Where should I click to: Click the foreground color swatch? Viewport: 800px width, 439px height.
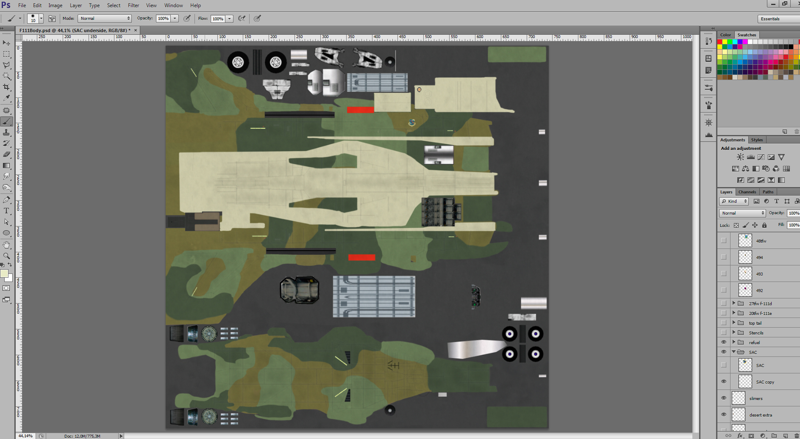point(4,273)
